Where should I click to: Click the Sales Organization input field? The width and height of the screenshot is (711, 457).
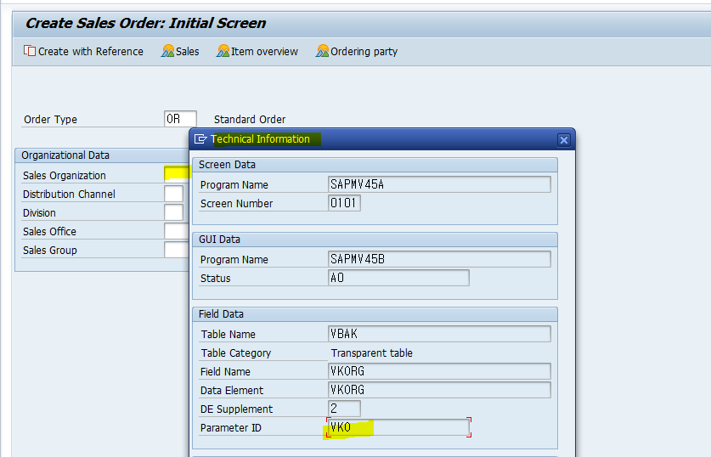click(x=178, y=174)
